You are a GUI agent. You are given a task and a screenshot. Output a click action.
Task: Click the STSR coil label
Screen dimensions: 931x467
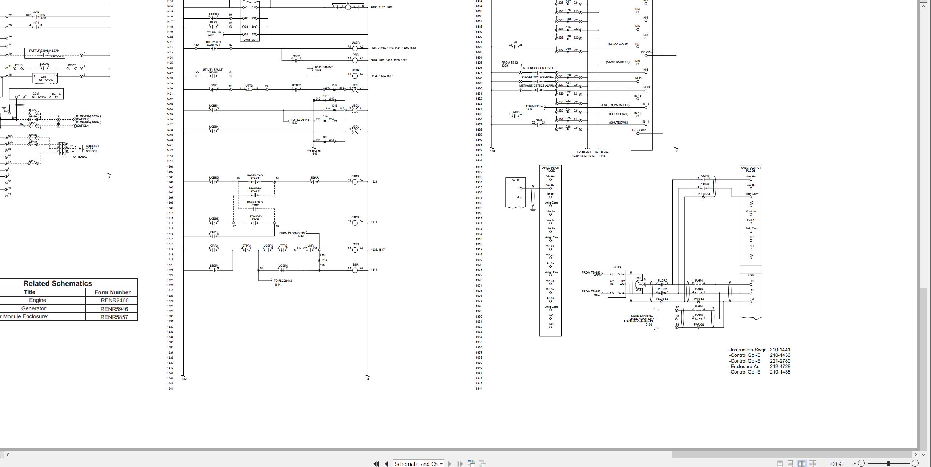click(355, 176)
